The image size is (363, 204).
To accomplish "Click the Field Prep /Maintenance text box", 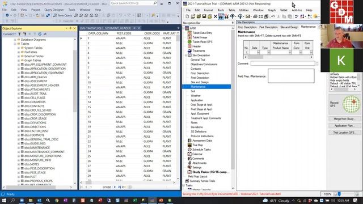I will tap(291, 76).
